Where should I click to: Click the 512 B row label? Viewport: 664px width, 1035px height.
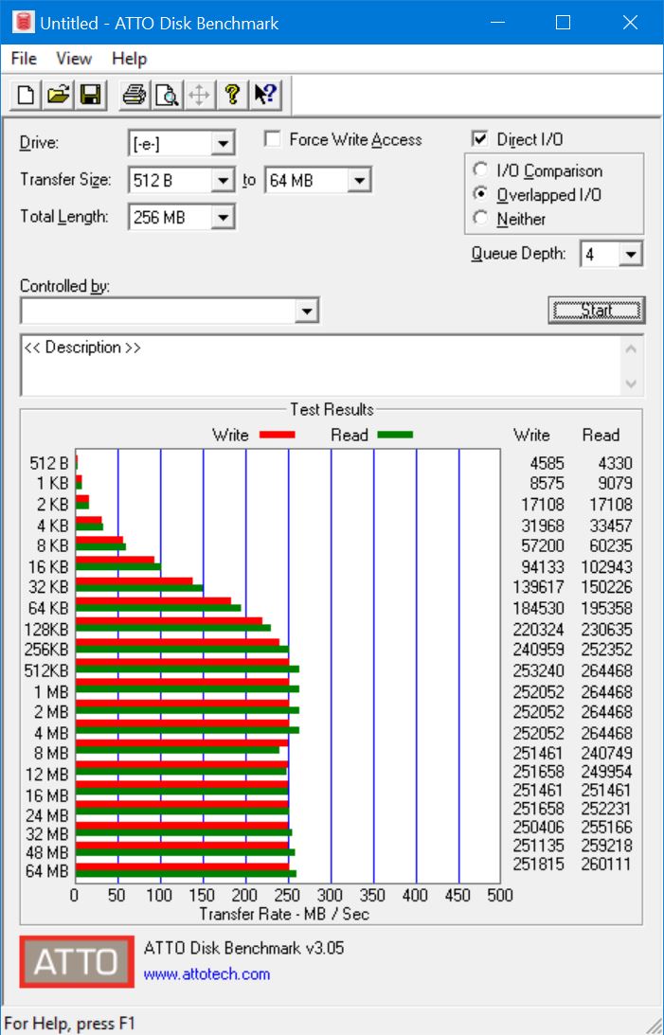pyautogui.click(x=49, y=463)
